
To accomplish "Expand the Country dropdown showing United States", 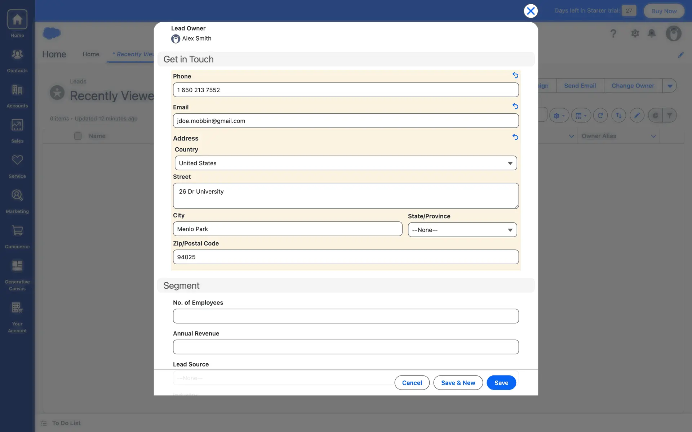I will (345, 163).
